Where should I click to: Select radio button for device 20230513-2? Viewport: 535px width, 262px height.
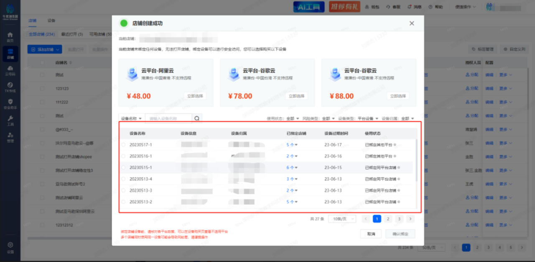point(123,202)
